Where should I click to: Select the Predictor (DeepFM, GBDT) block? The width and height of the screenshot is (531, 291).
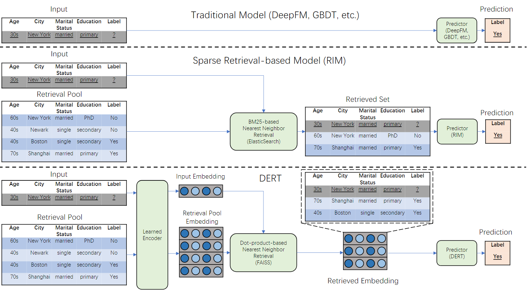point(456,30)
